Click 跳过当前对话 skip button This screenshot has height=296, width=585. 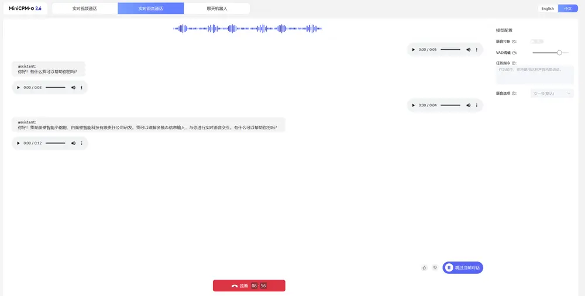[463, 268]
